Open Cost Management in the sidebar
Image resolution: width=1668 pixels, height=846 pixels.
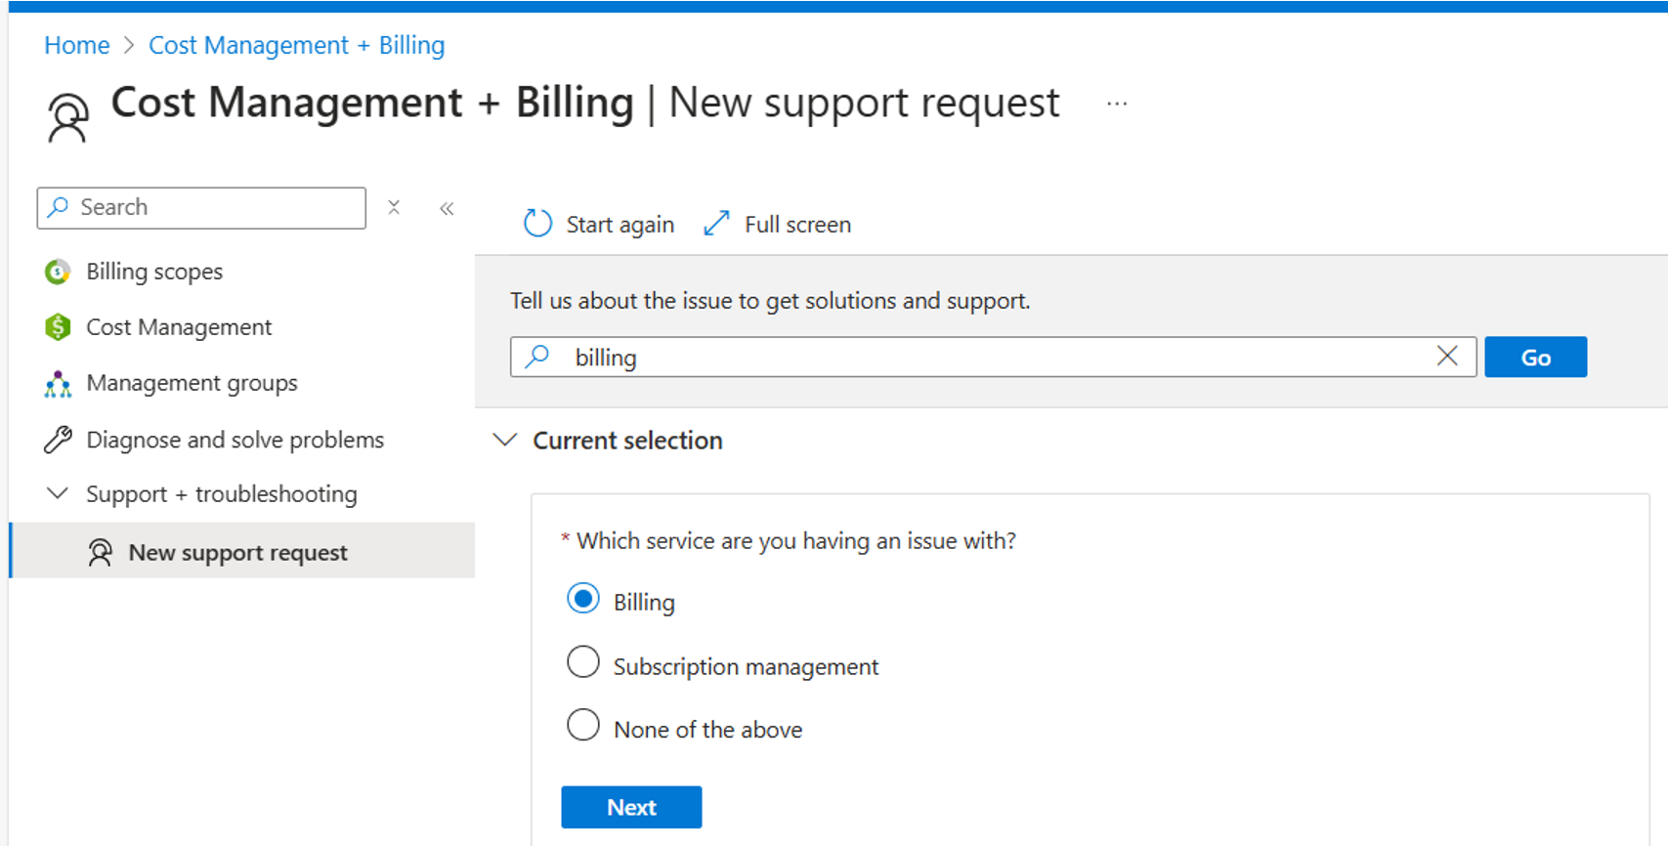point(179,327)
